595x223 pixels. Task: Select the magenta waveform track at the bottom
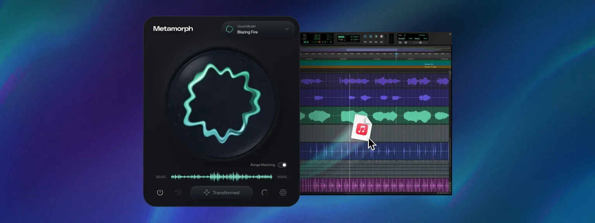click(374, 185)
